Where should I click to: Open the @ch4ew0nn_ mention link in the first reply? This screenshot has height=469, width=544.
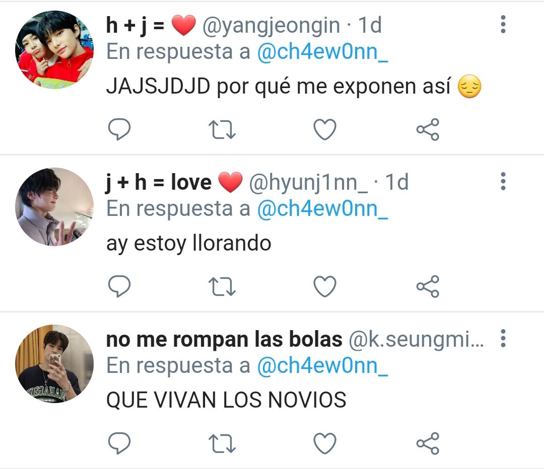pos(322,52)
